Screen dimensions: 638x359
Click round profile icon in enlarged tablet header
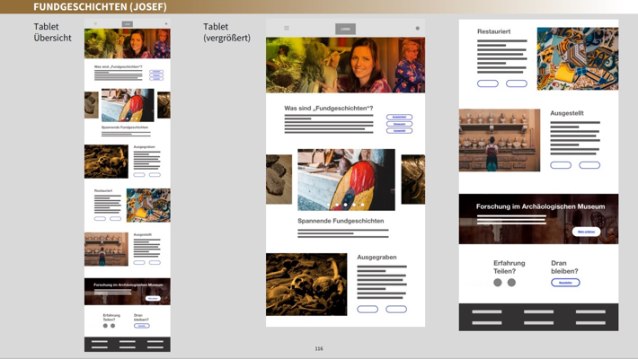417,29
